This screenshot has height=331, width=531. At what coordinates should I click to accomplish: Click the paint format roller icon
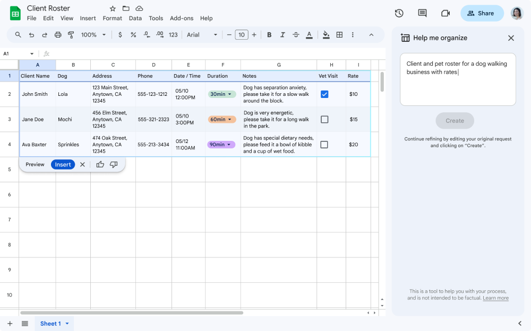coord(71,35)
